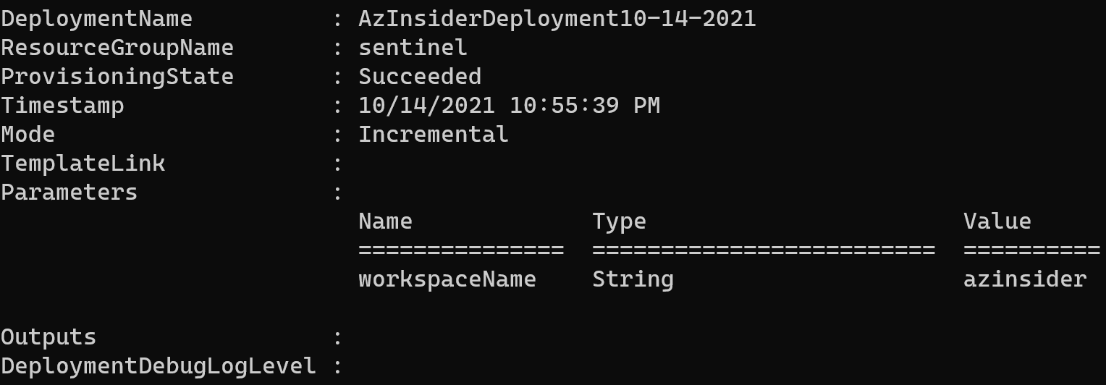Click the AzInsiderDeployment10-14-2021 value
Viewport: 1106px width, 385px height.
pyautogui.click(x=557, y=19)
